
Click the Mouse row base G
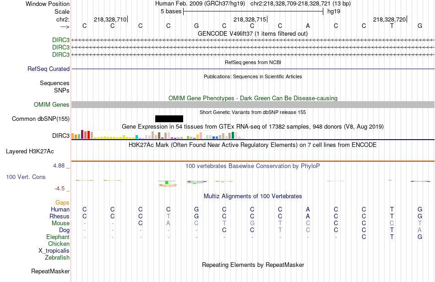(252, 223)
